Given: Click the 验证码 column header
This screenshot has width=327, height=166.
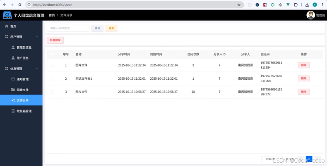Looking at the screenshot, I should [x=265, y=54].
